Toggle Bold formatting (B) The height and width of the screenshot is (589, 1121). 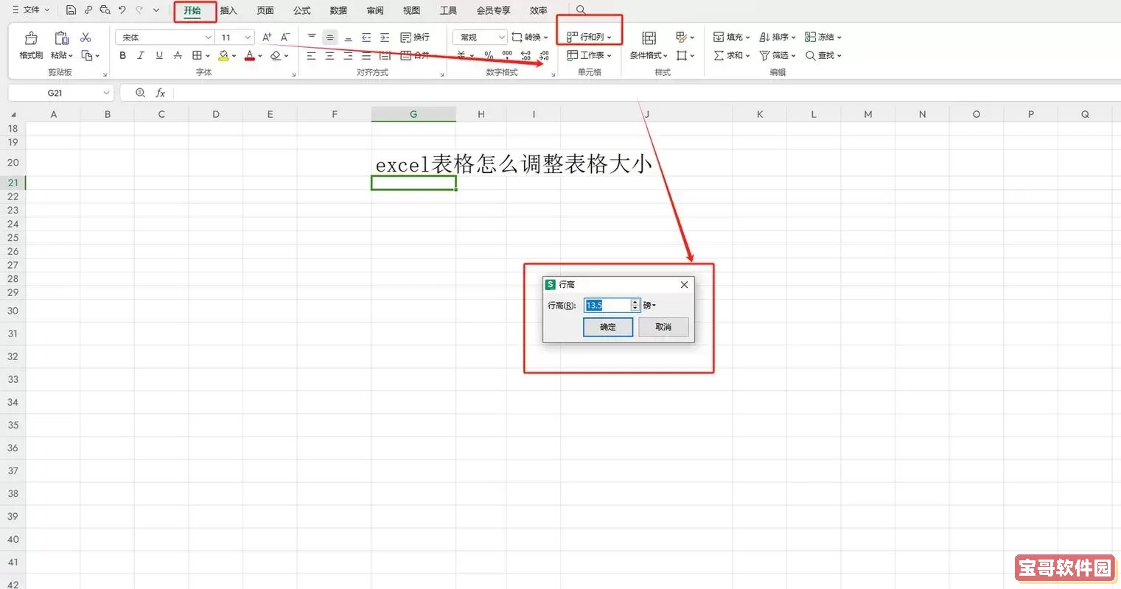point(122,55)
